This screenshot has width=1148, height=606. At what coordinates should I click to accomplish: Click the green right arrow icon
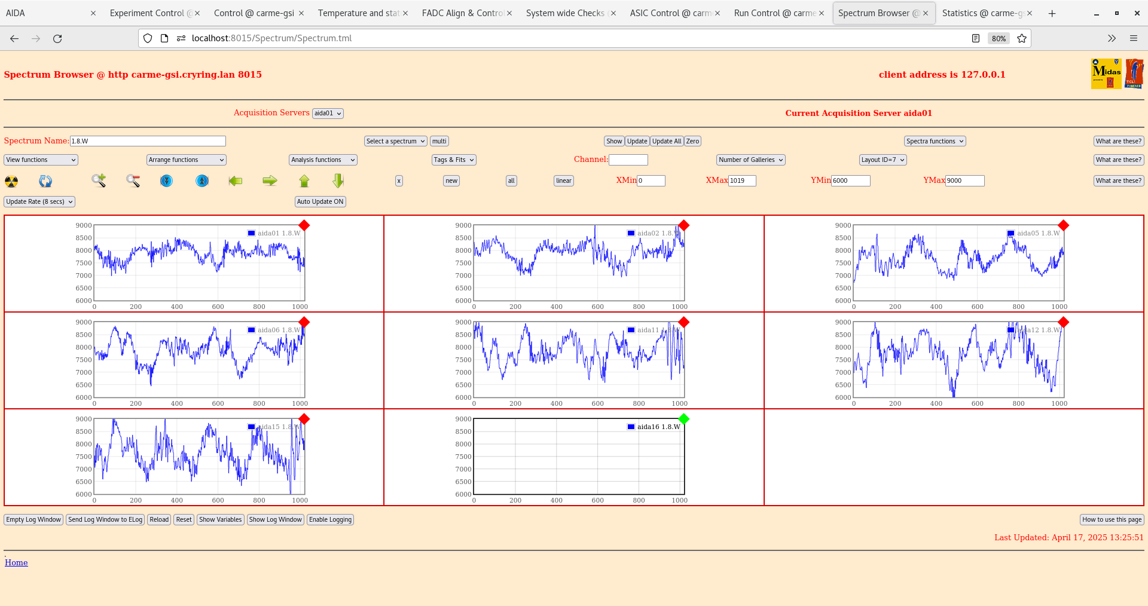point(270,180)
